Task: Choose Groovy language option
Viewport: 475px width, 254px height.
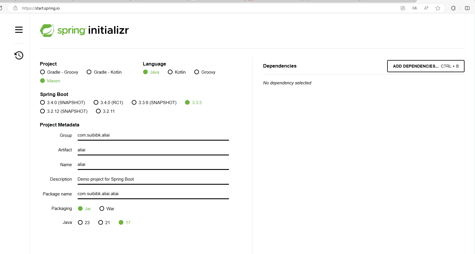Action: point(205,72)
